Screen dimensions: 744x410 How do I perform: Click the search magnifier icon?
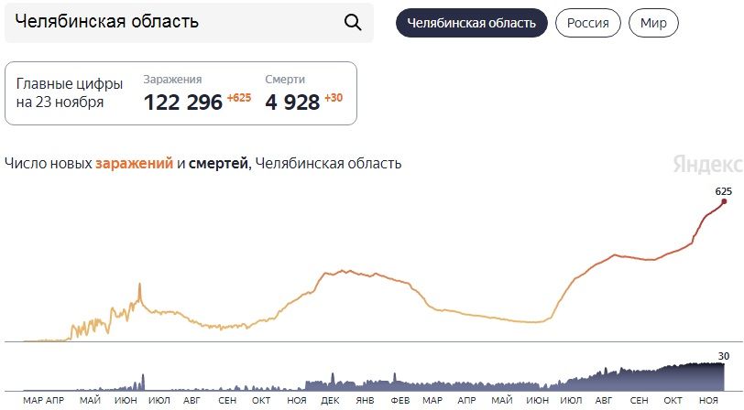click(353, 22)
